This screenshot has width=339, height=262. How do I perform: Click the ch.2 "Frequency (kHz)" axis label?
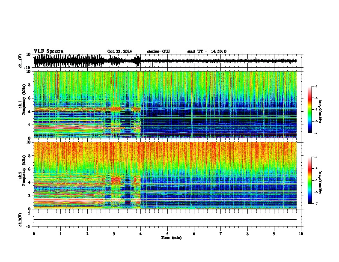pyautogui.click(x=24, y=170)
